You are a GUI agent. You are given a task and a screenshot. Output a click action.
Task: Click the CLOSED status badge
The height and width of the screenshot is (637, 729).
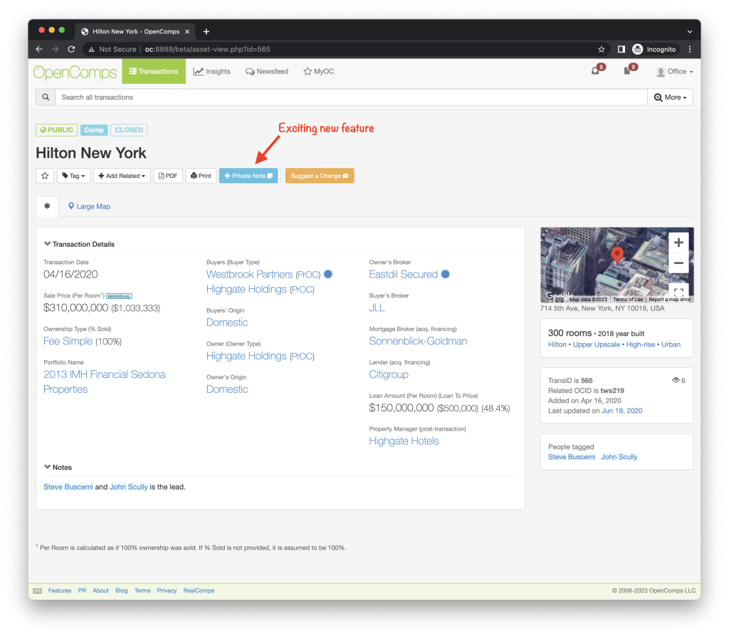129,130
